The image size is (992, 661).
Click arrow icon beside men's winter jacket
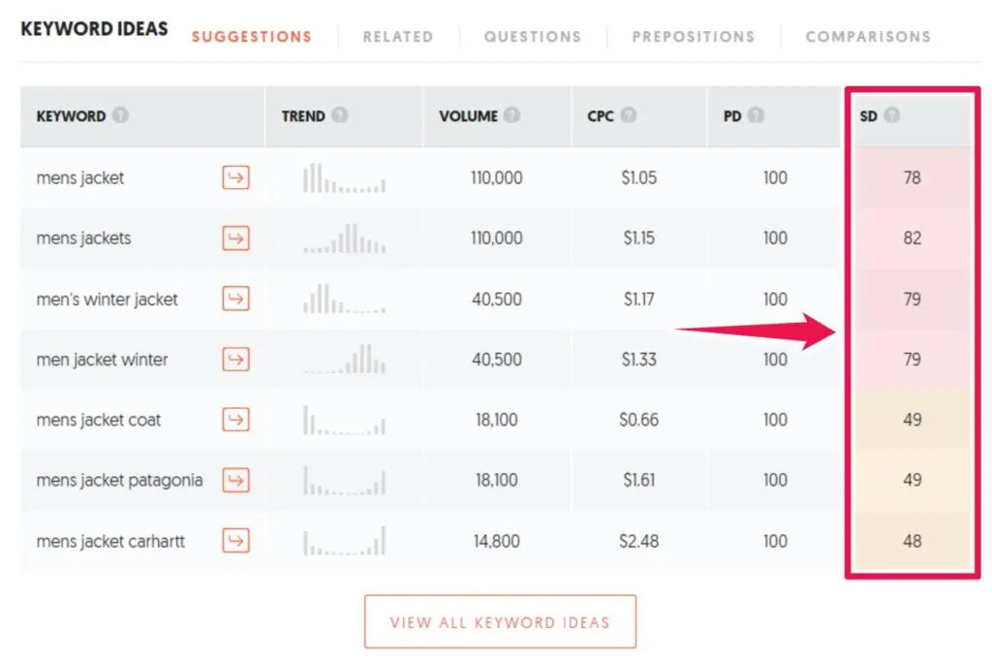235,299
